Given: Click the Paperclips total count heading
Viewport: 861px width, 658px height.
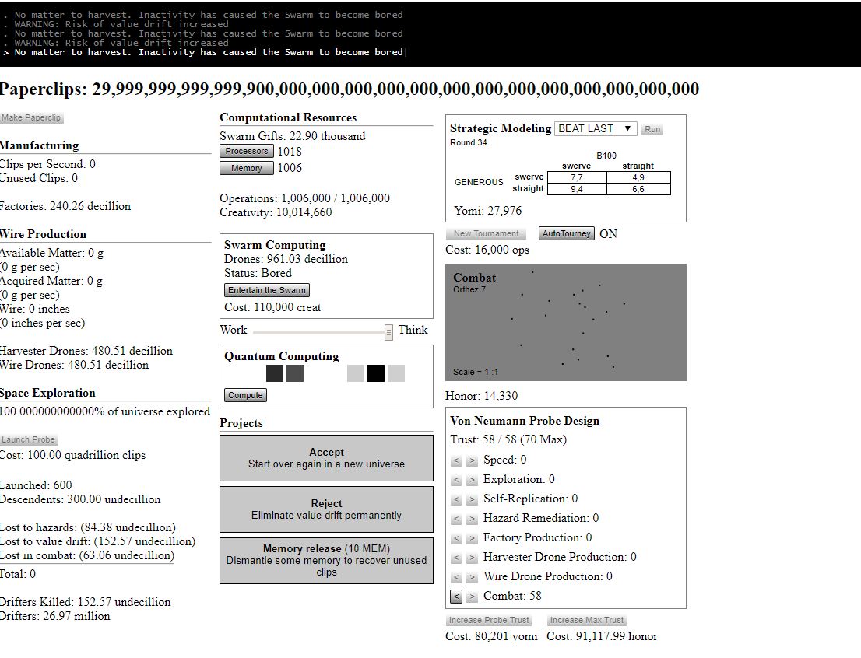Looking at the screenshot, I should coord(350,89).
